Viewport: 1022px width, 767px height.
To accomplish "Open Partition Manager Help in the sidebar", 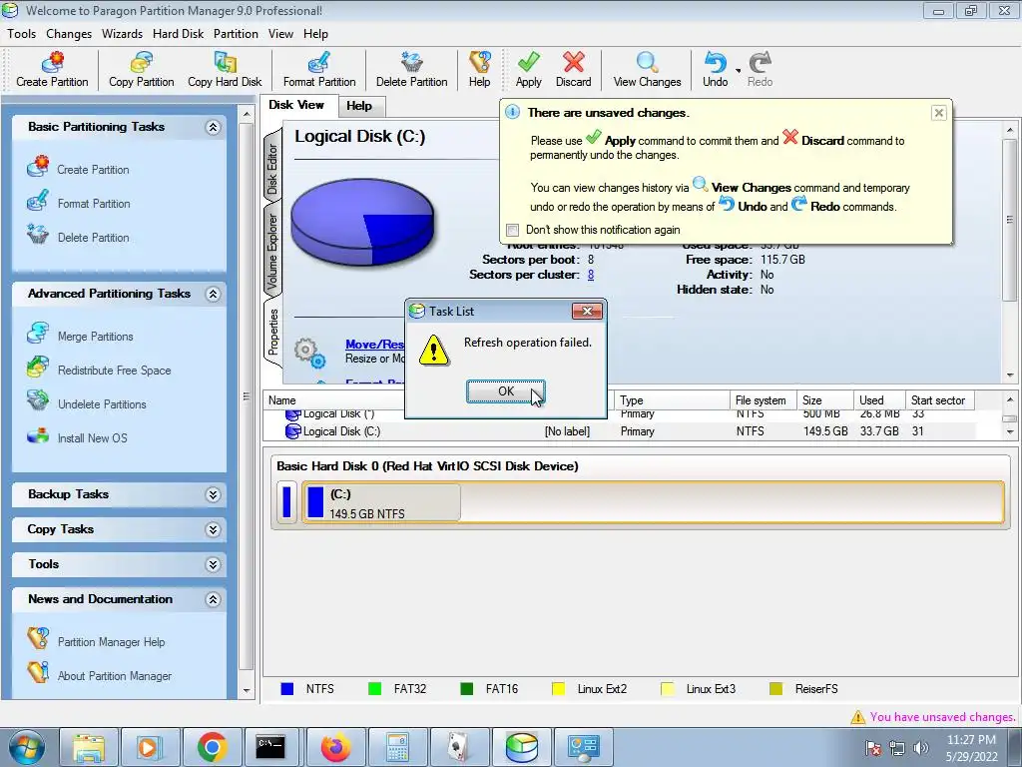I will point(111,642).
